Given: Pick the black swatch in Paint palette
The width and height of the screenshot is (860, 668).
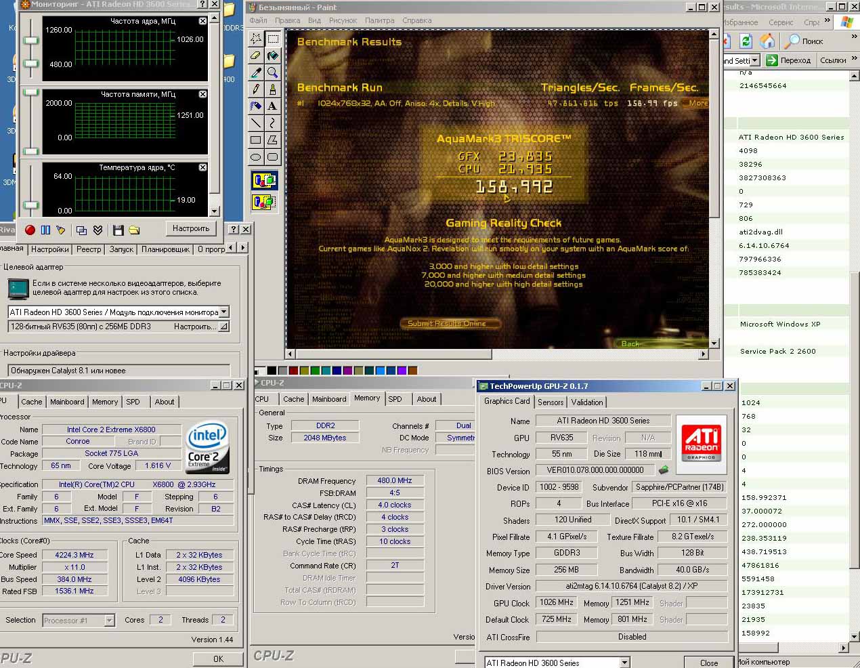Looking at the screenshot, I should 272,371.
